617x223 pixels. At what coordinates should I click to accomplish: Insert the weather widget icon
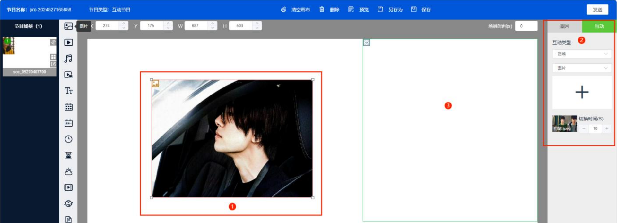(x=68, y=171)
